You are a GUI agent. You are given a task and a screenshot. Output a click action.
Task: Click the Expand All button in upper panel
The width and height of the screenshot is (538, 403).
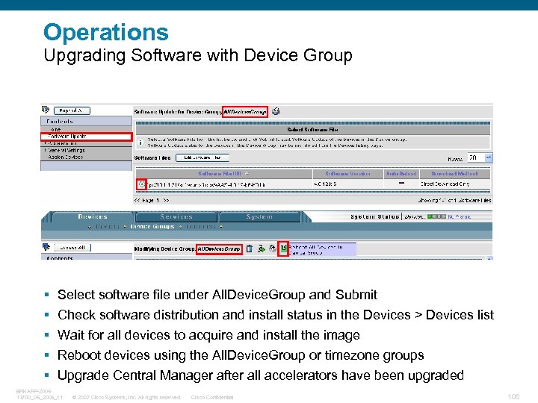point(72,110)
